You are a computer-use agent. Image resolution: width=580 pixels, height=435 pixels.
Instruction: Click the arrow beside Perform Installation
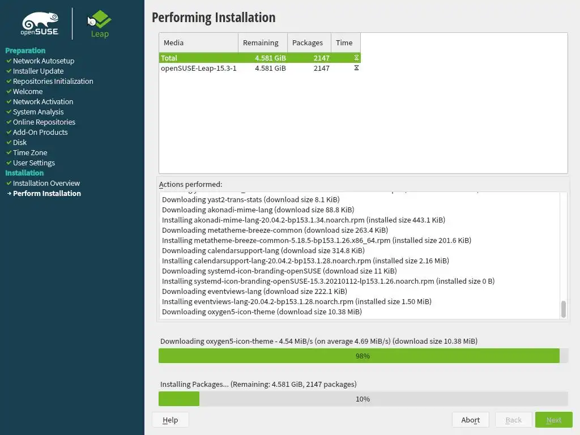[x=9, y=193]
